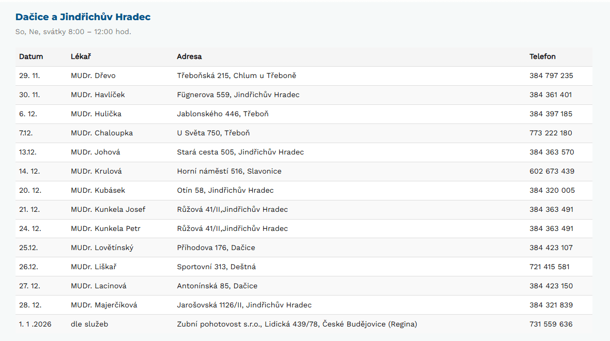
Task: Click the Telefon column header
Action: [x=542, y=56]
